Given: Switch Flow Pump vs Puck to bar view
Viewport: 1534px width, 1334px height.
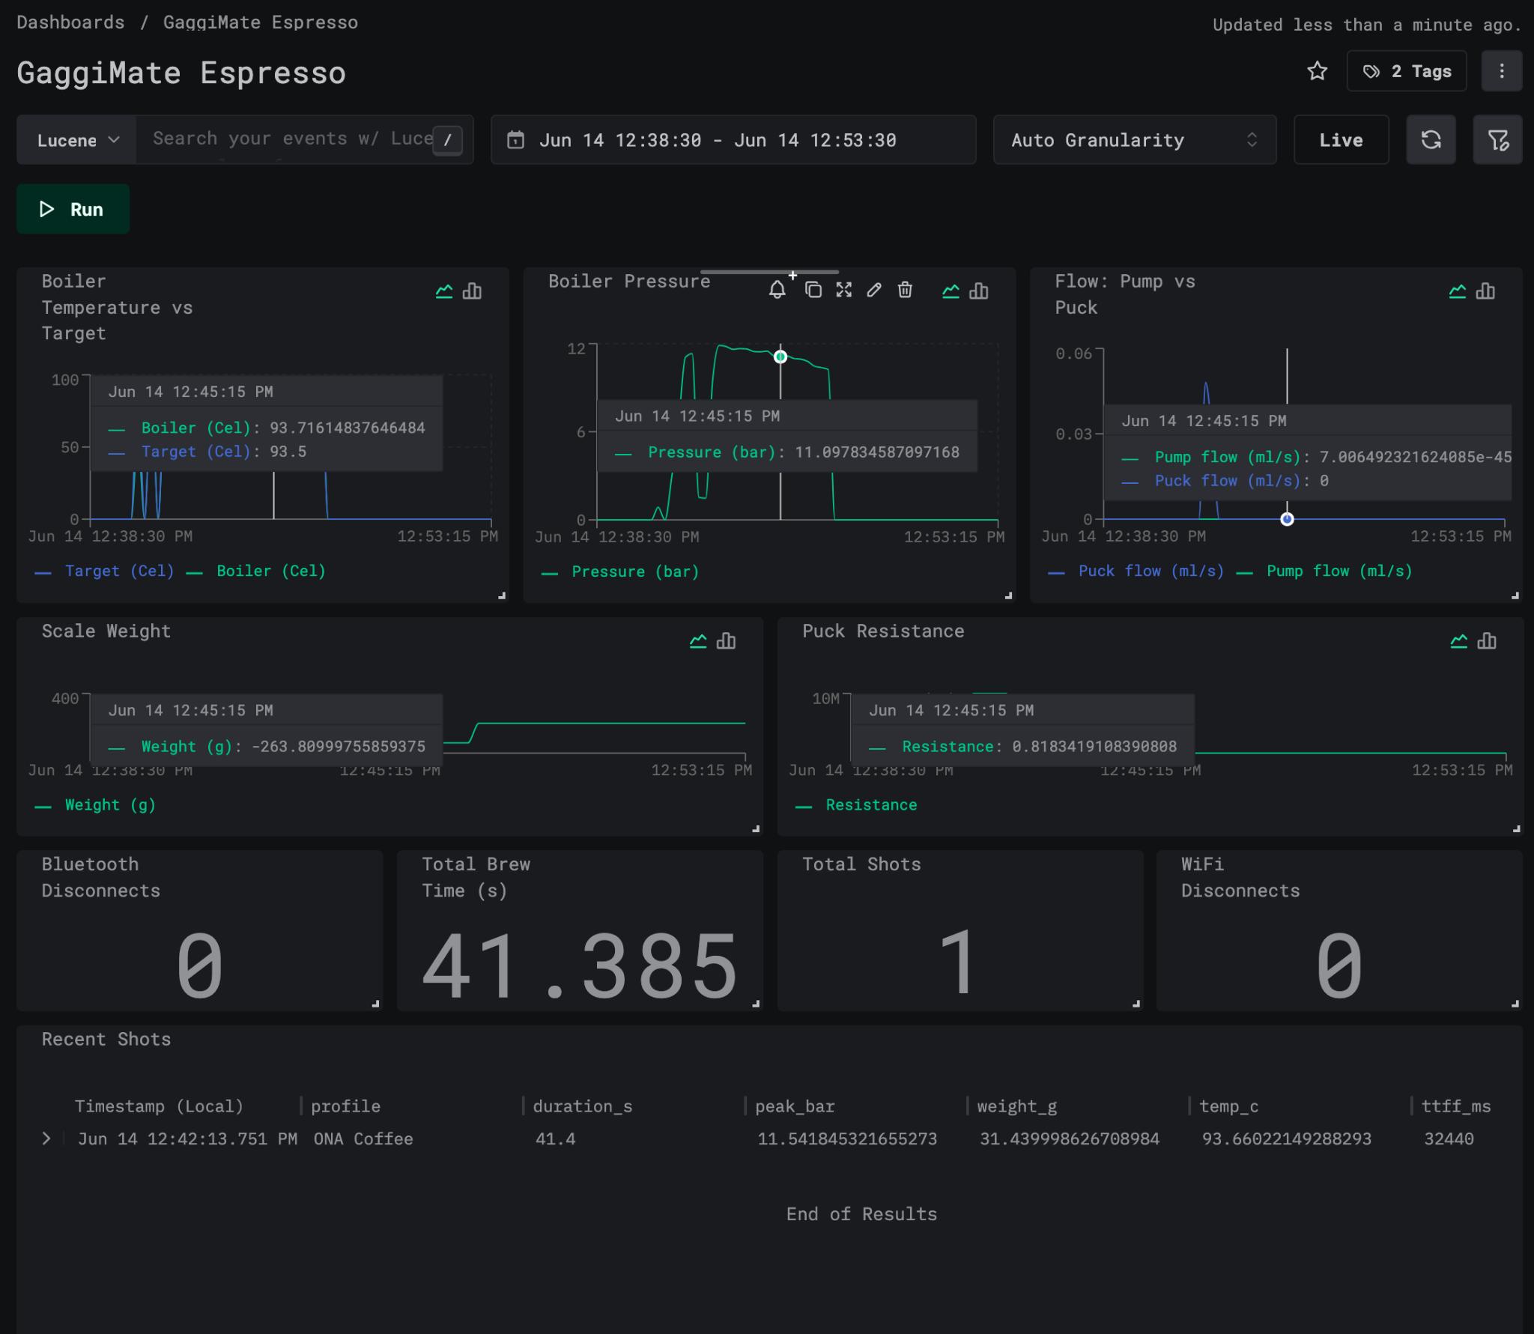Looking at the screenshot, I should (x=1485, y=291).
